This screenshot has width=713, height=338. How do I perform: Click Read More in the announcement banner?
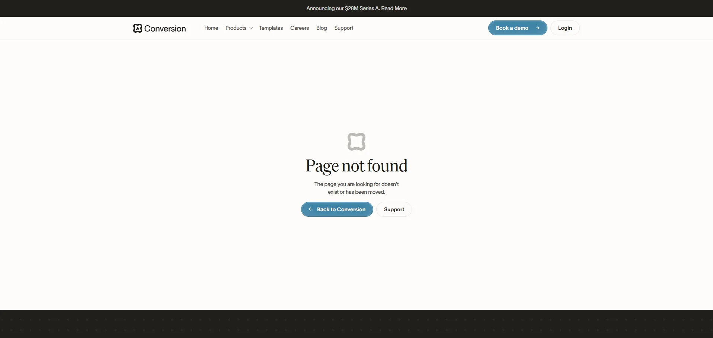(394, 8)
